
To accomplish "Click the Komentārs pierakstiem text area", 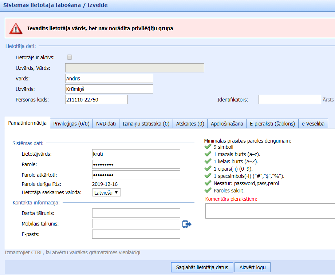I will coord(270,211).
